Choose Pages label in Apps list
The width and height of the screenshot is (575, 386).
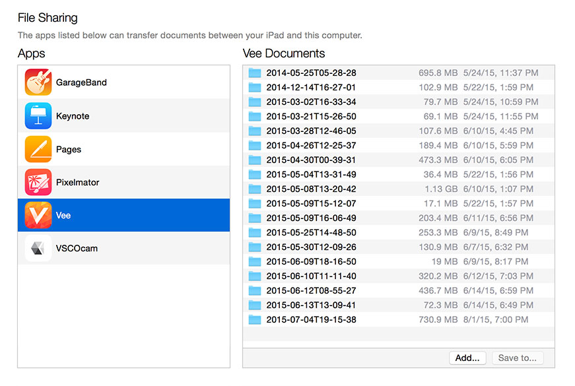pos(69,149)
